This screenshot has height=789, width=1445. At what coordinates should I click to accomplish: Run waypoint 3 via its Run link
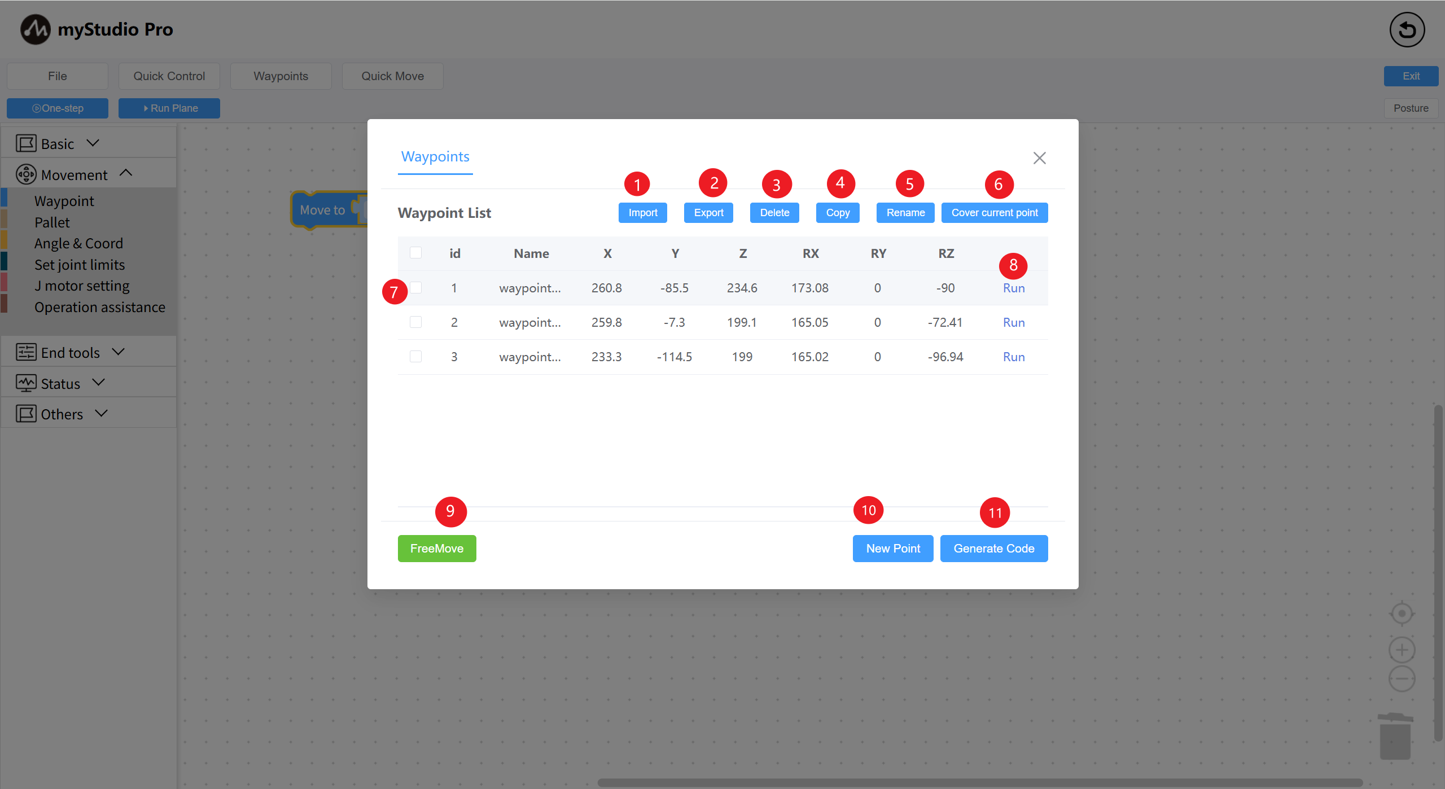[1013, 357]
